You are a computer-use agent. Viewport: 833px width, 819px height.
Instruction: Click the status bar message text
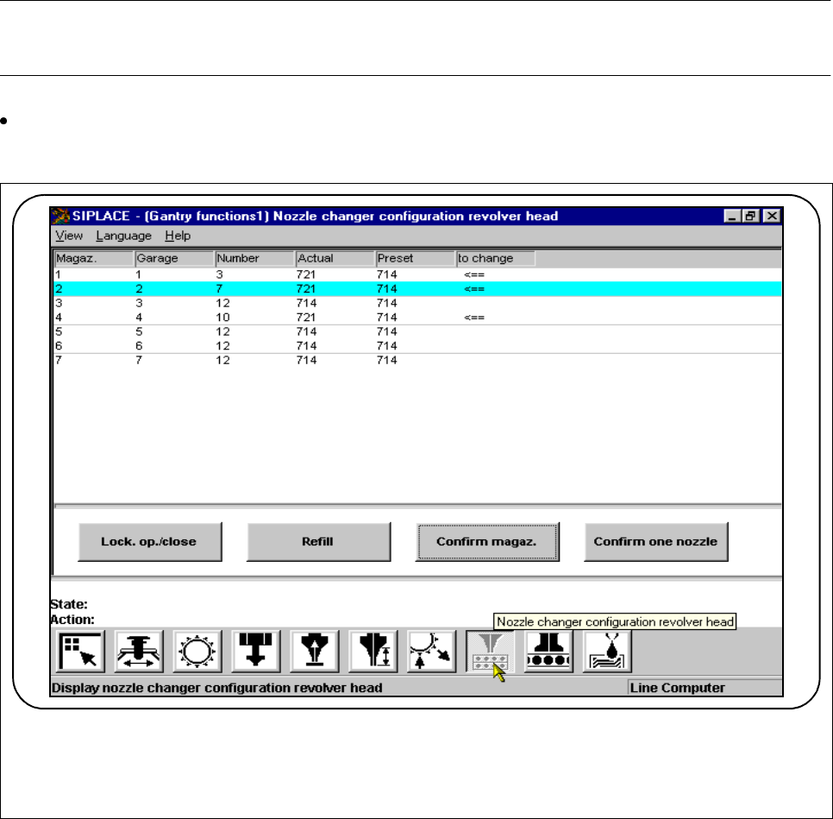click(216, 688)
